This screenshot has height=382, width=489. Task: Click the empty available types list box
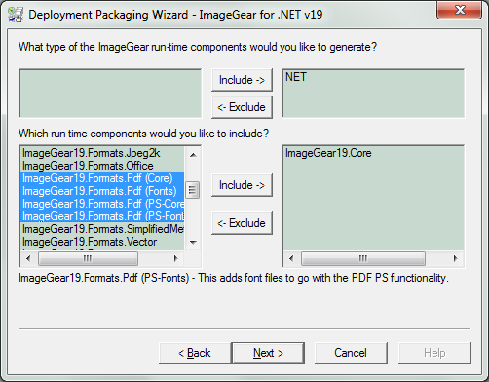point(110,94)
